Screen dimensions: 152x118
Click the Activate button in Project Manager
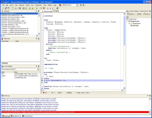[131, 14]
